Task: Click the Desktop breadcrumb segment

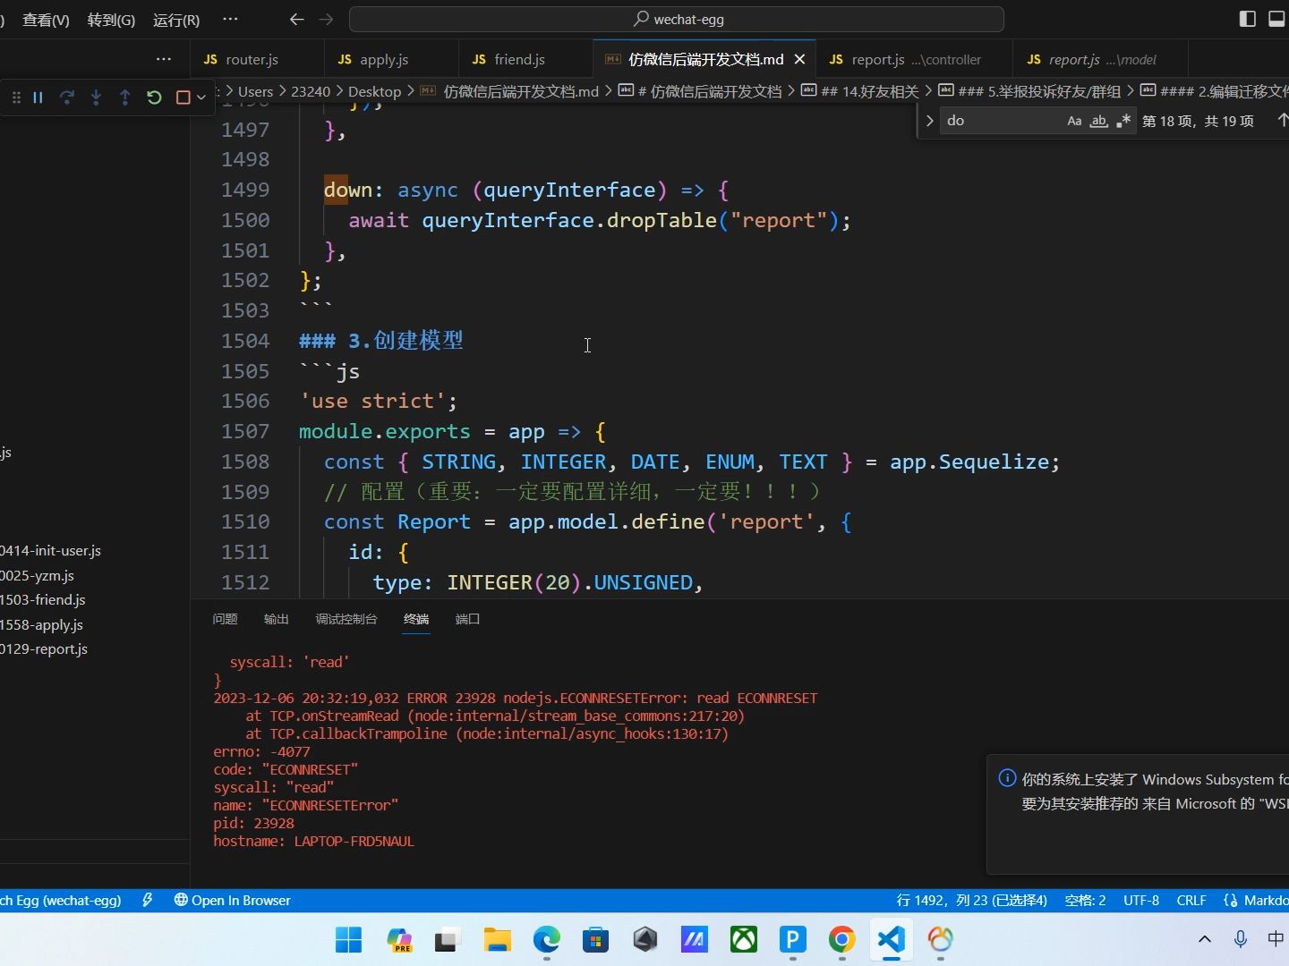Action: pyautogui.click(x=374, y=91)
